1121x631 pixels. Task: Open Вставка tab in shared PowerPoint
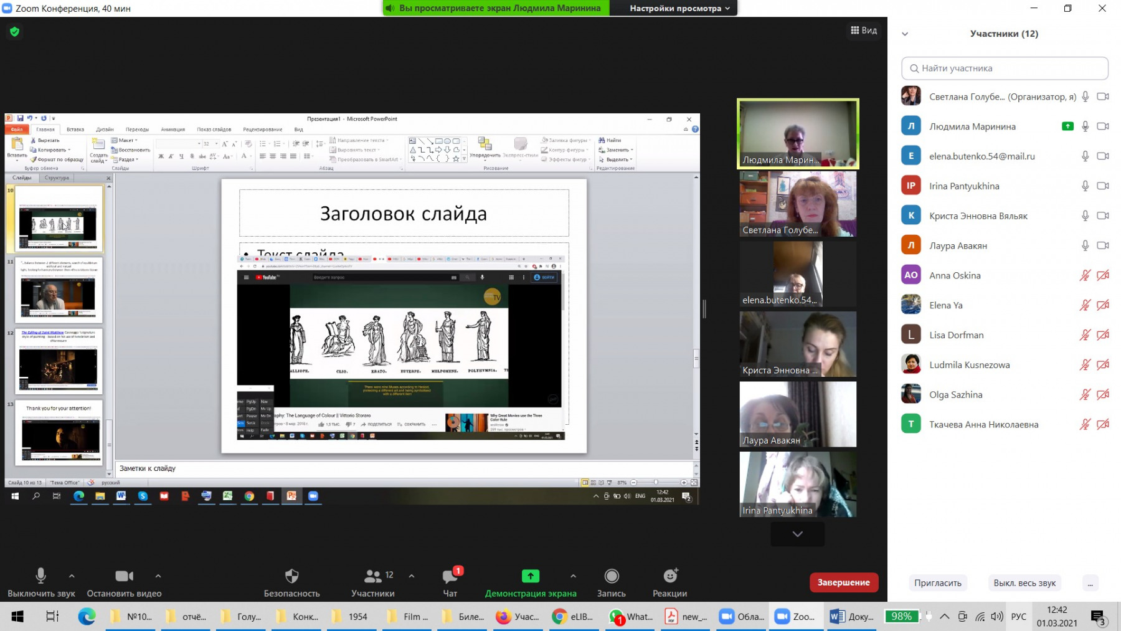[x=75, y=130]
